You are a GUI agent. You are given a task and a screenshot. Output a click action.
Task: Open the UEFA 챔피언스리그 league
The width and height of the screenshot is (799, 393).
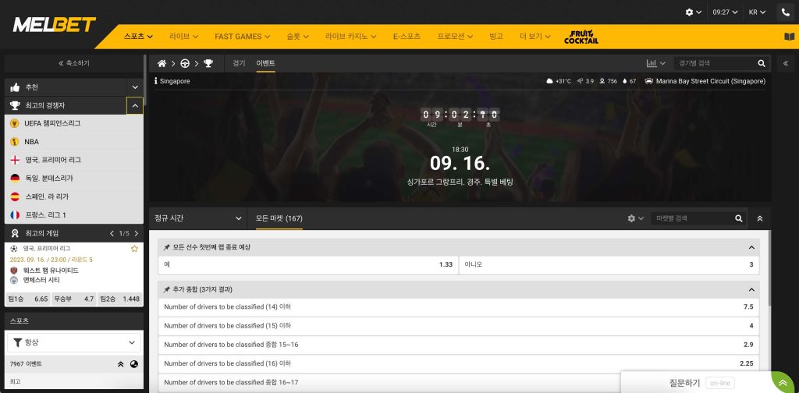point(74,123)
